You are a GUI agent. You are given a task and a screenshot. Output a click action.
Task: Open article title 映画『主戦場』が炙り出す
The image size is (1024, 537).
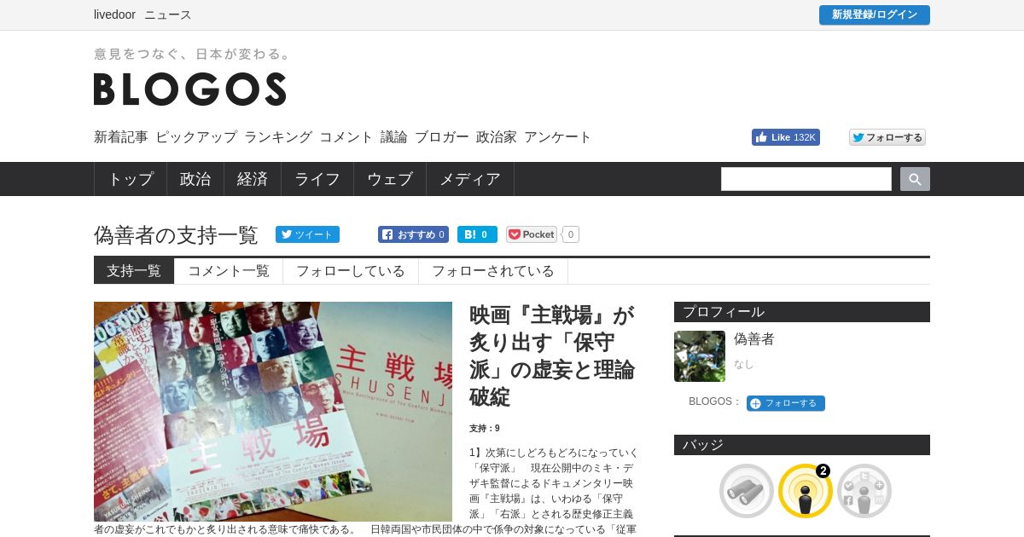tap(552, 355)
